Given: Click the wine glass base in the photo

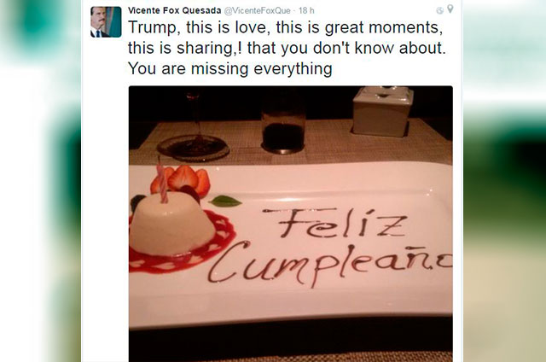Looking at the screenshot, I should pos(193,149).
